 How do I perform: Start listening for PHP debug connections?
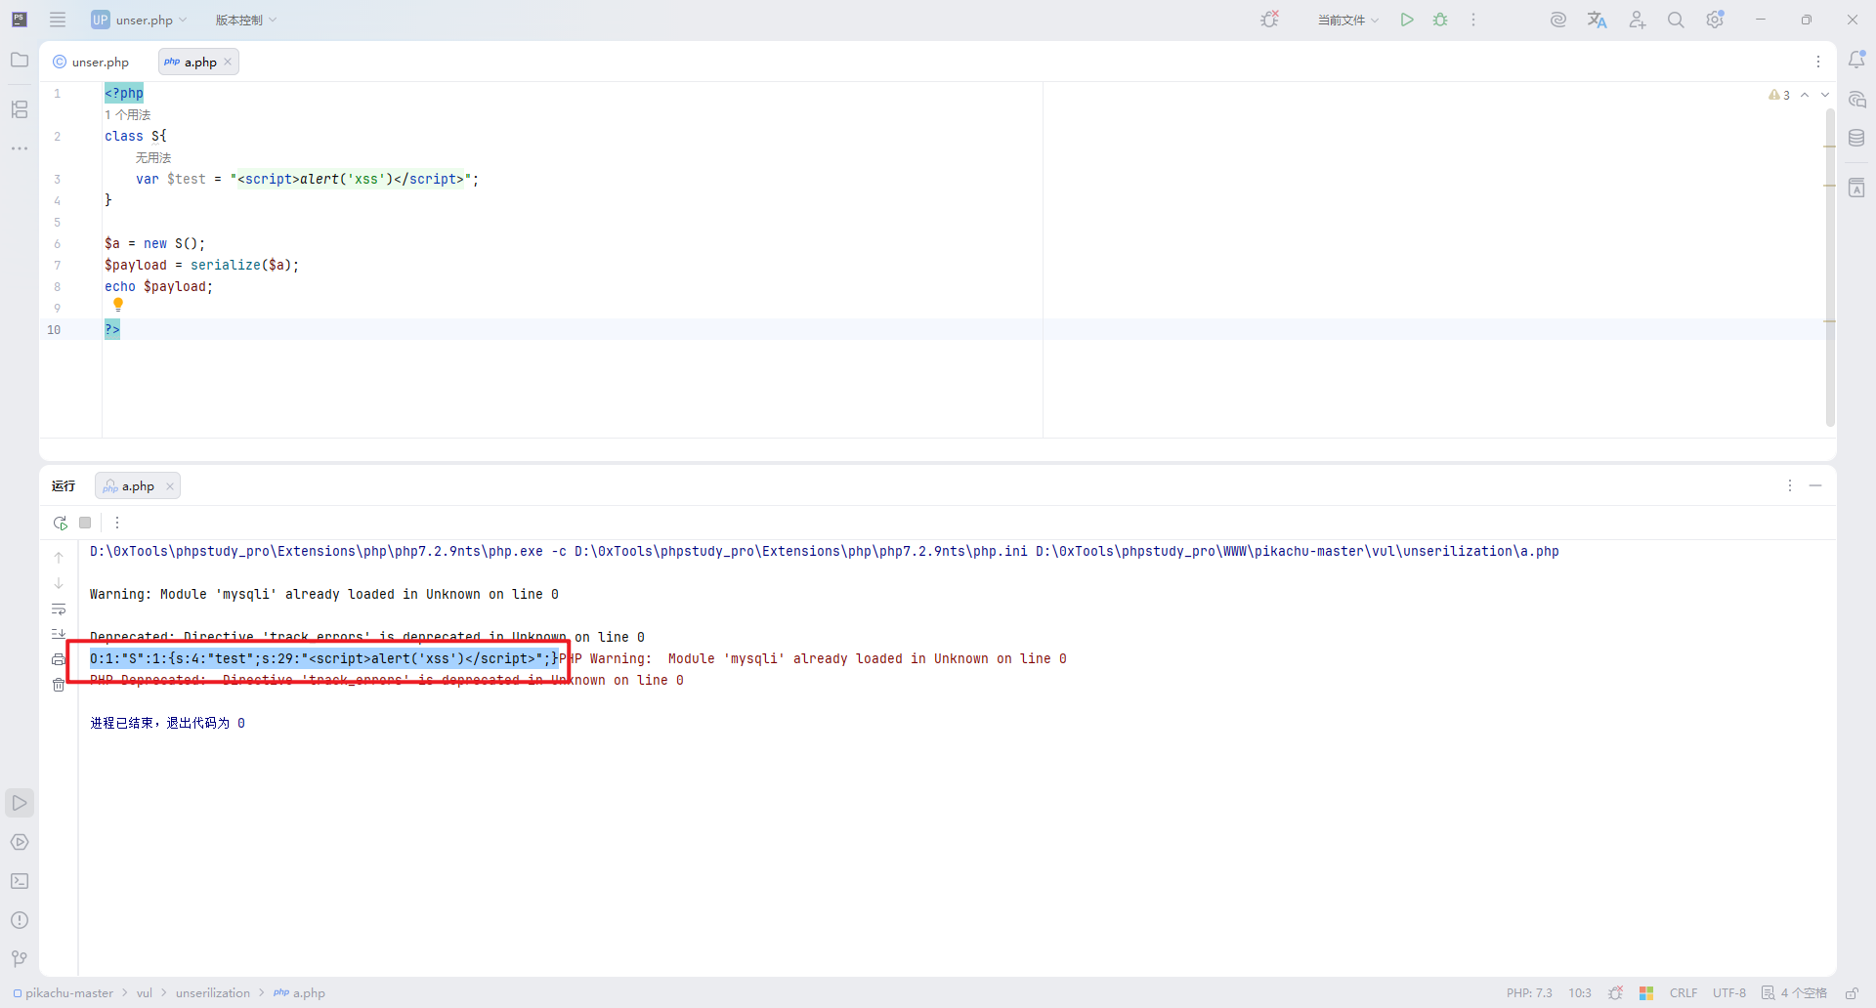click(1269, 20)
